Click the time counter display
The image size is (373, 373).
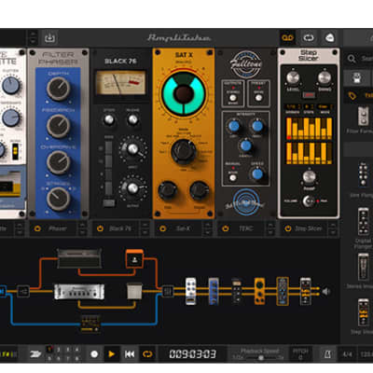click(x=192, y=354)
